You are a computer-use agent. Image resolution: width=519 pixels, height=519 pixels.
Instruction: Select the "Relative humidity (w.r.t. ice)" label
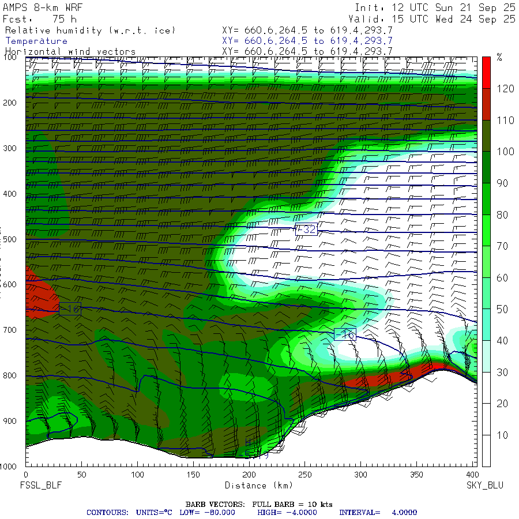pyautogui.click(x=90, y=31)
